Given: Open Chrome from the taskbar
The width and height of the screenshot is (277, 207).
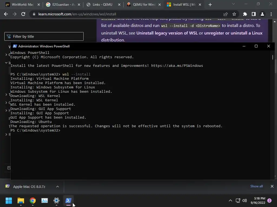Looking at the screenshot, I should (33, 201).
